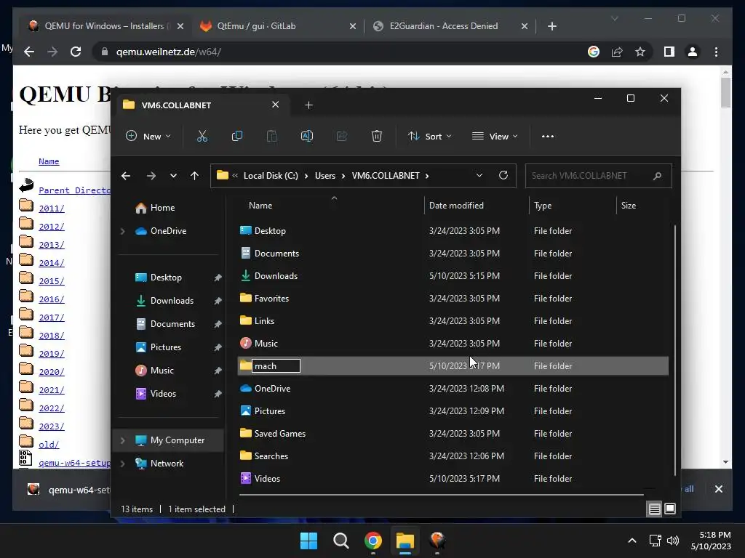Click the chevron after VM6.COLLABNET in breadcrumb
Screen dimensions: 745x558
(427, 176)
